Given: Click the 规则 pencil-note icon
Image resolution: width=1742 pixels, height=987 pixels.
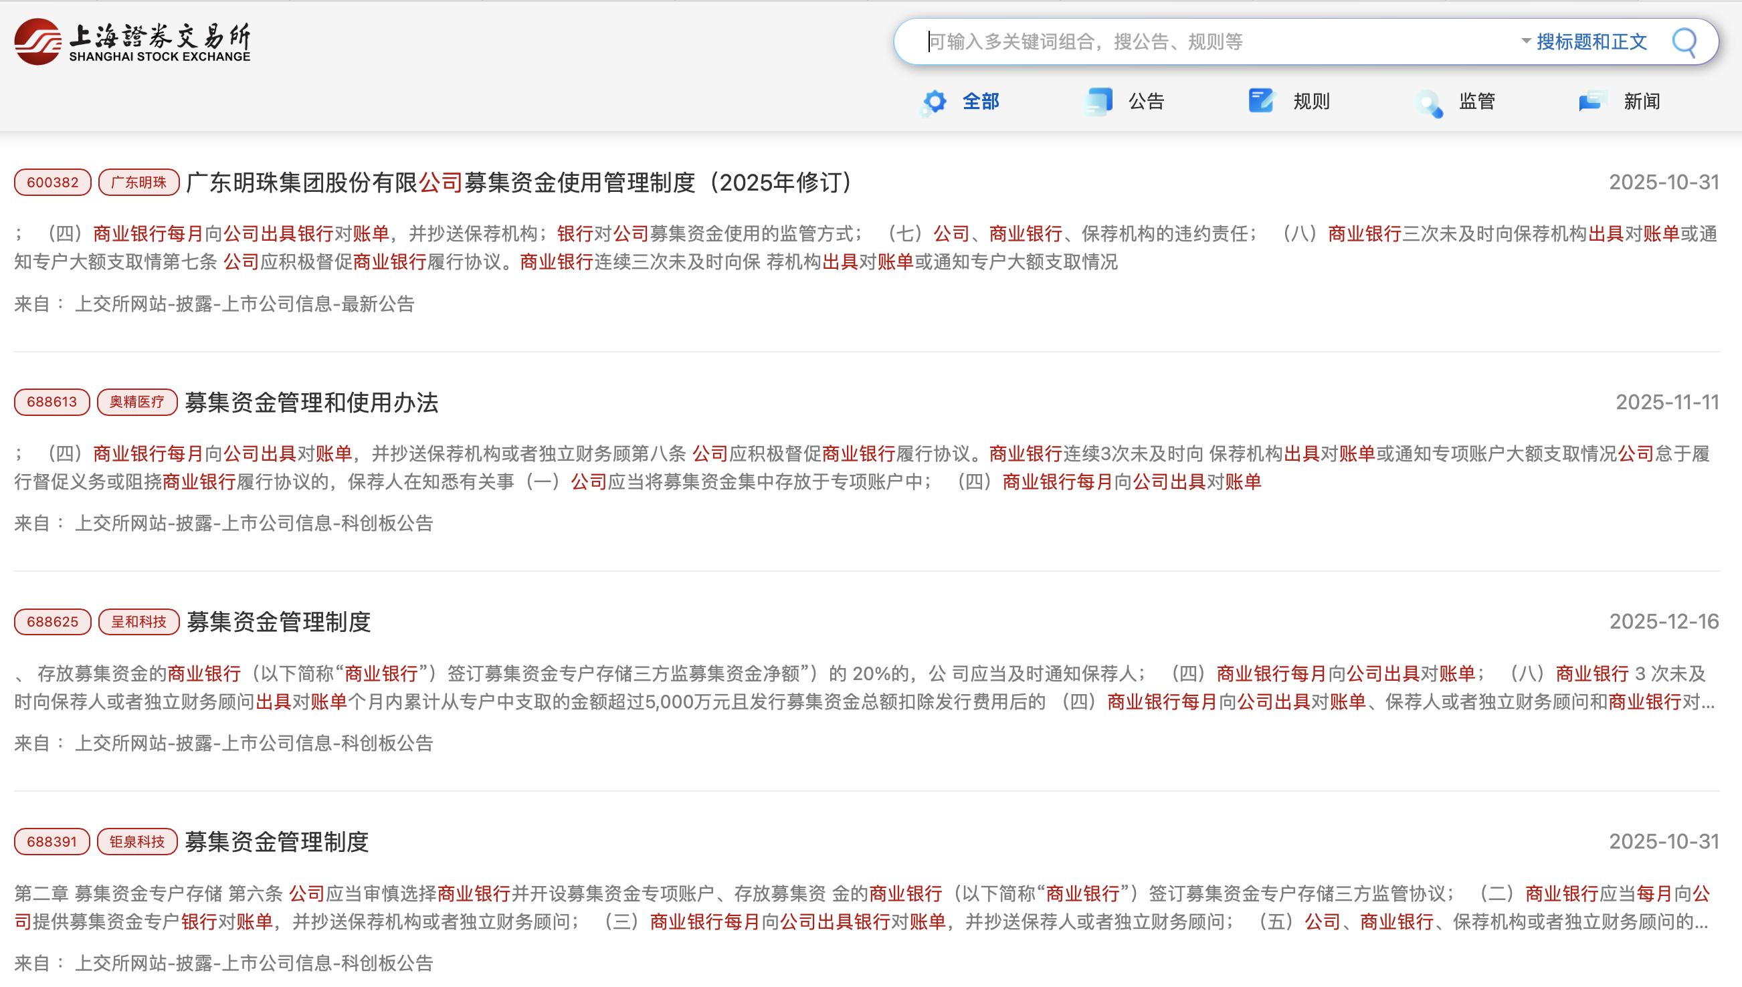Looking at the screenshot, I should [x=1262, y=101].
